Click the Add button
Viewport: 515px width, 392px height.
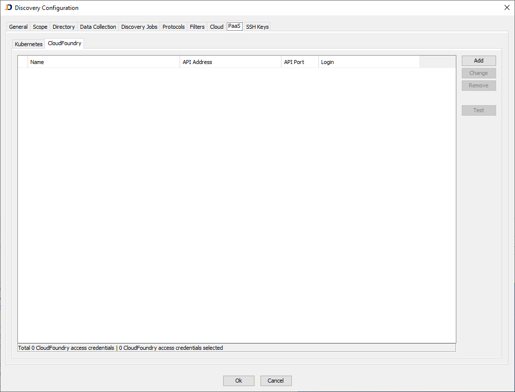coord(478,60)
